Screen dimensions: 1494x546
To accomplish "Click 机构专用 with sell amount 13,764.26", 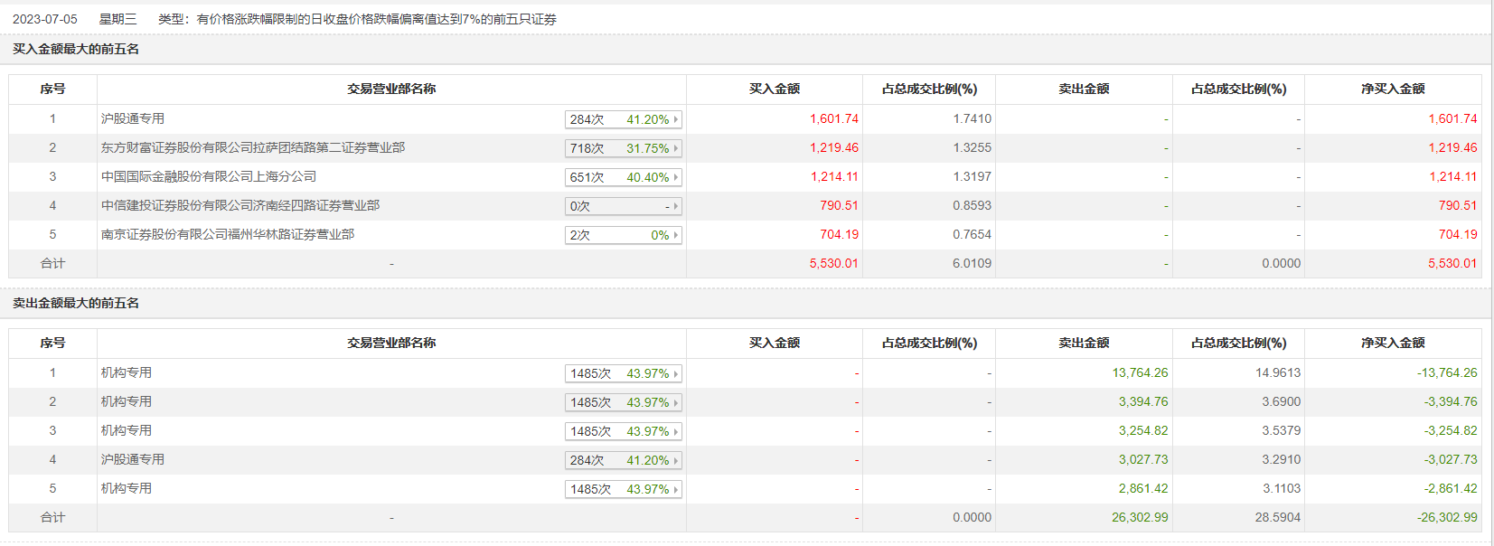I will tap(127, 372).
